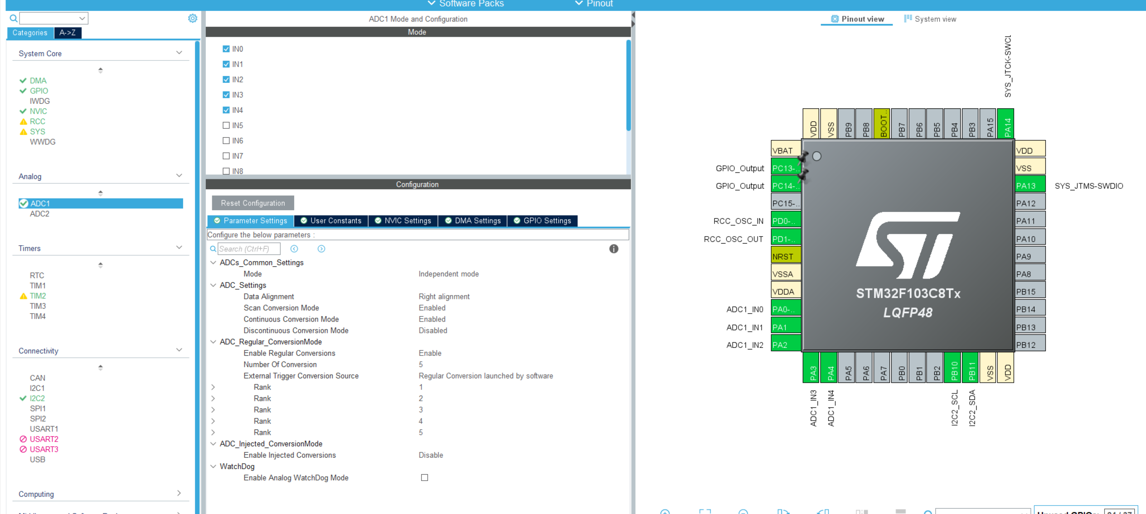Uncheck the IN4 channel checkbox

(226, 110)
